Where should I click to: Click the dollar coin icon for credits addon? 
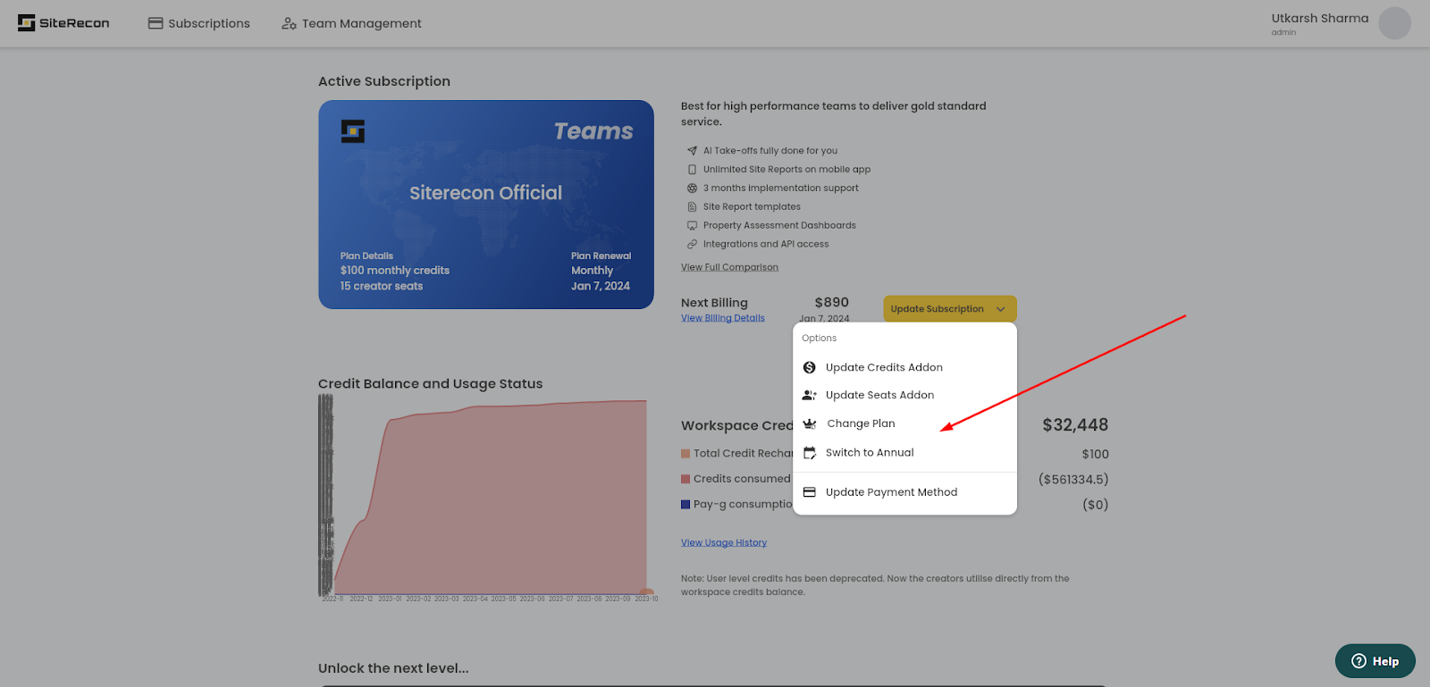coord(810,367)
